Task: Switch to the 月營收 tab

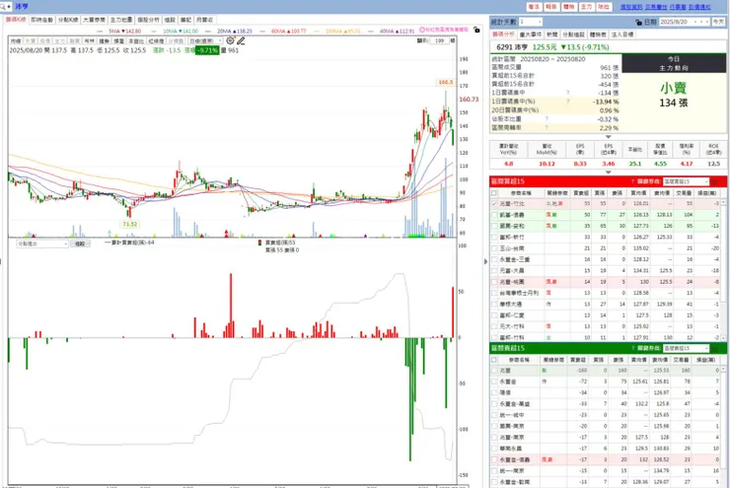Action: [x=204, y=20]
